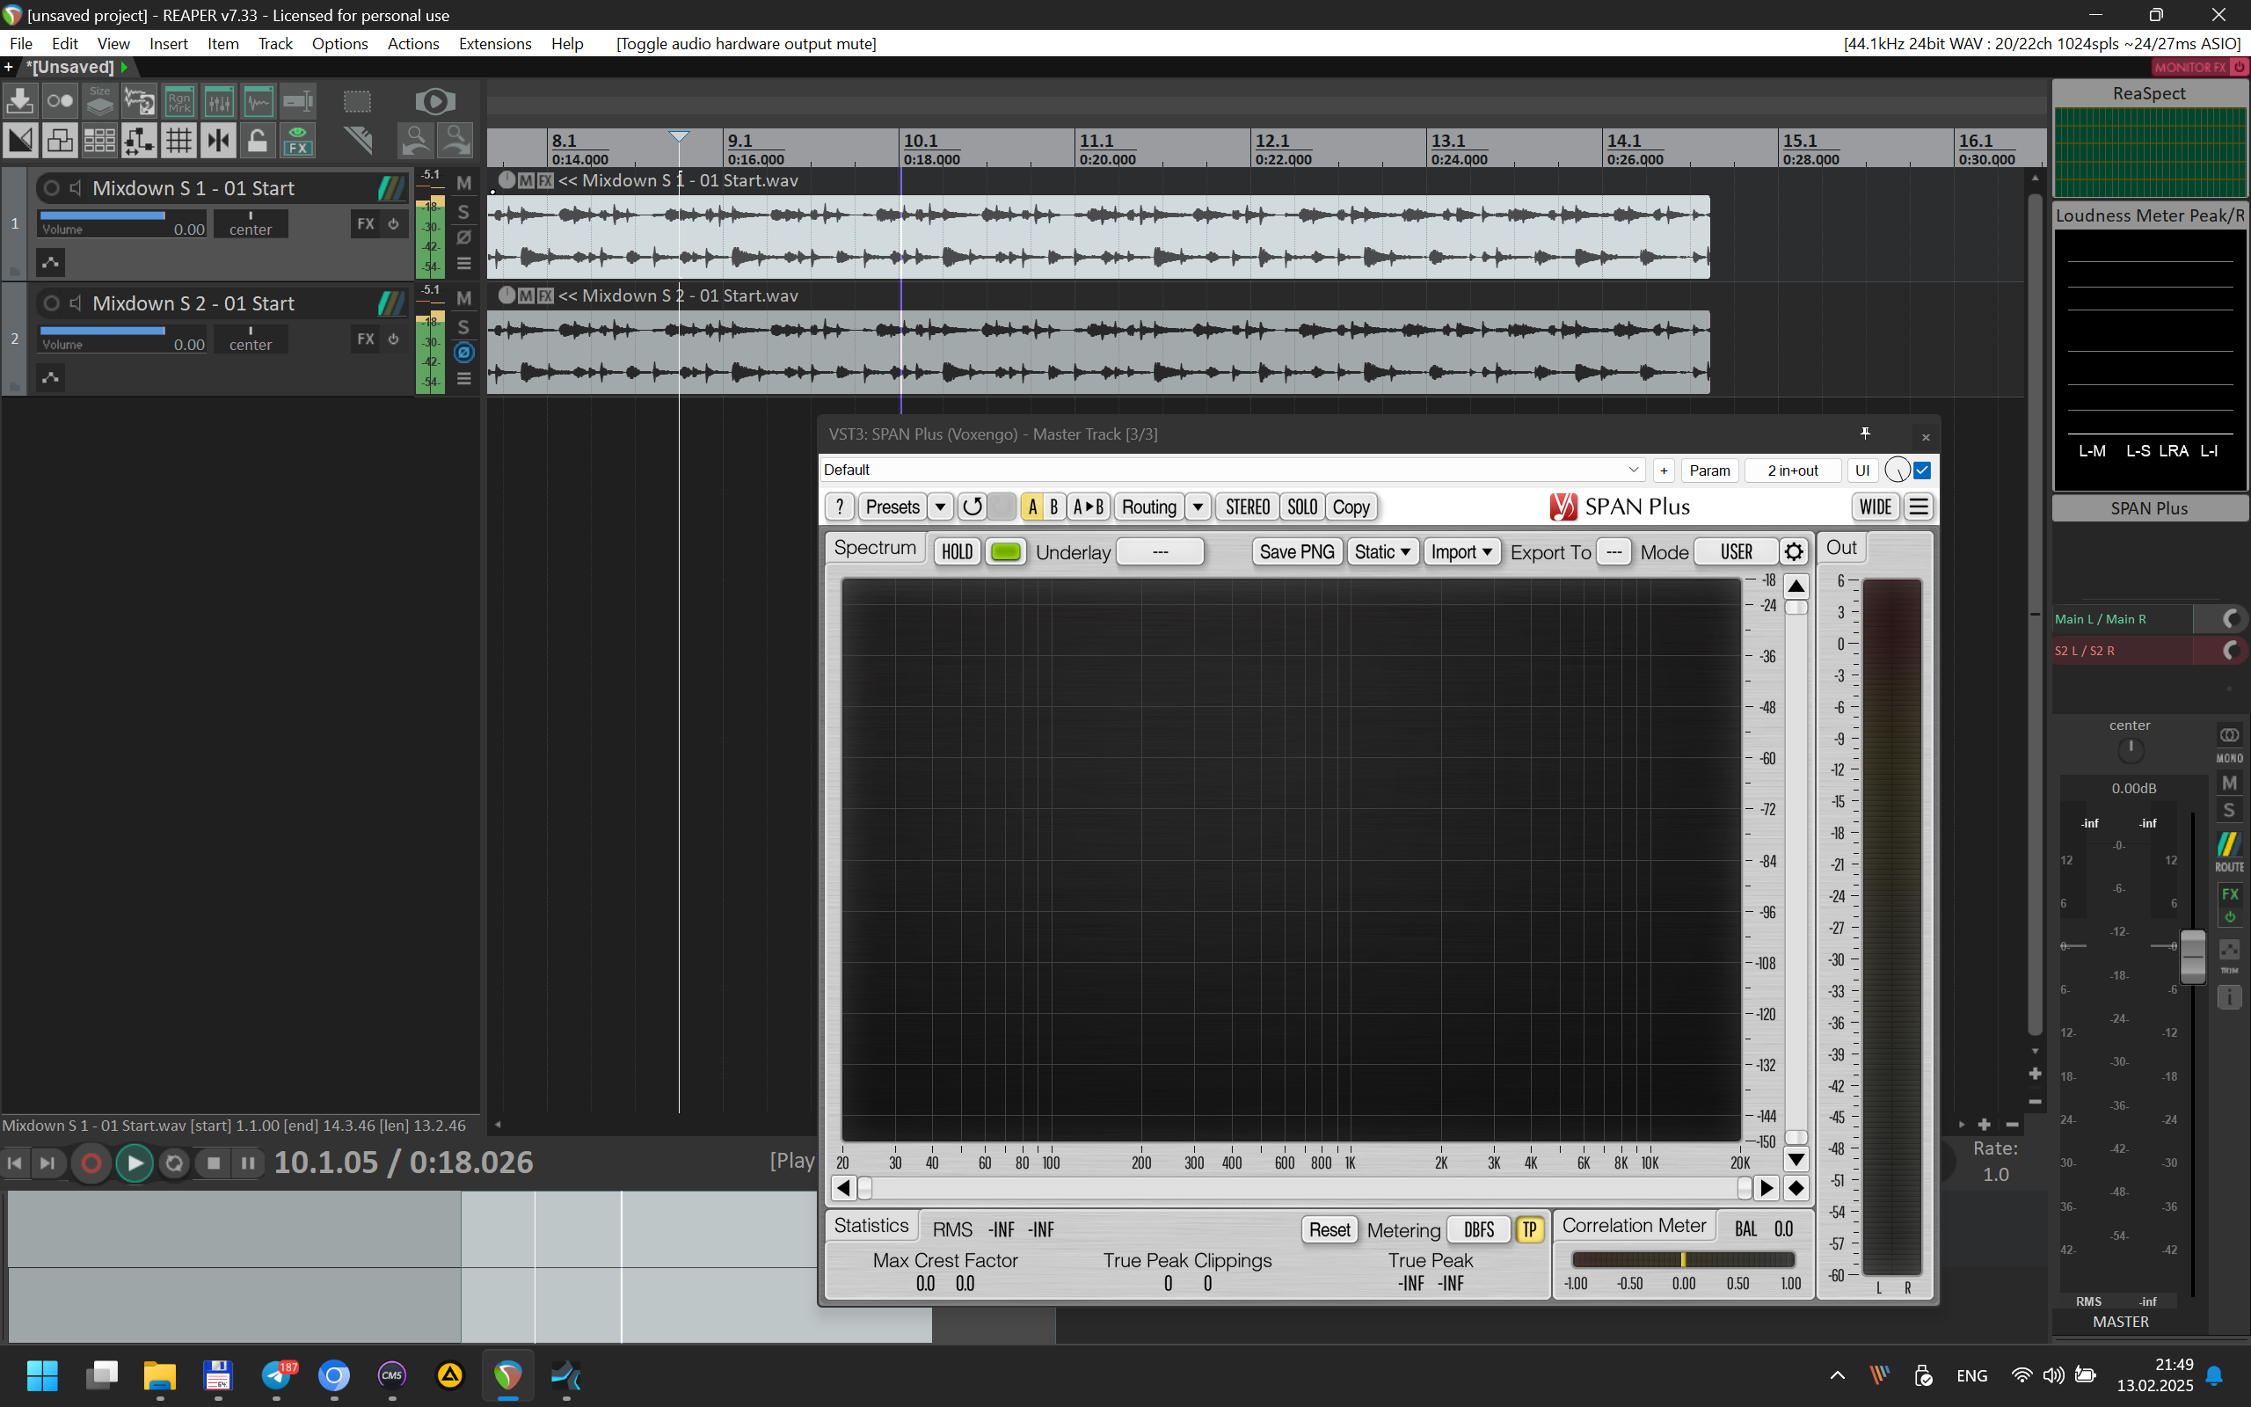The image size is (2251, 1407).
Task: Mute the Mixdown S 2 track
Action: tap(464, 299)
